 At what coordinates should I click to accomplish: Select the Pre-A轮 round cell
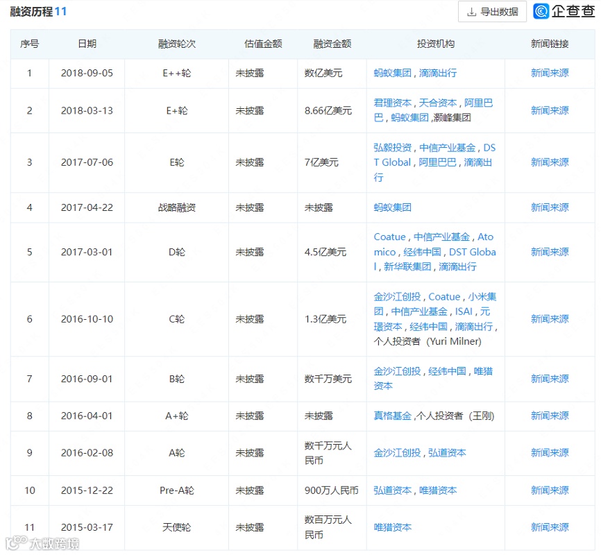(x=177, y=490)
